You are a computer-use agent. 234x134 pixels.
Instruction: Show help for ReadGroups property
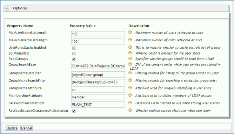pos(130,58)
